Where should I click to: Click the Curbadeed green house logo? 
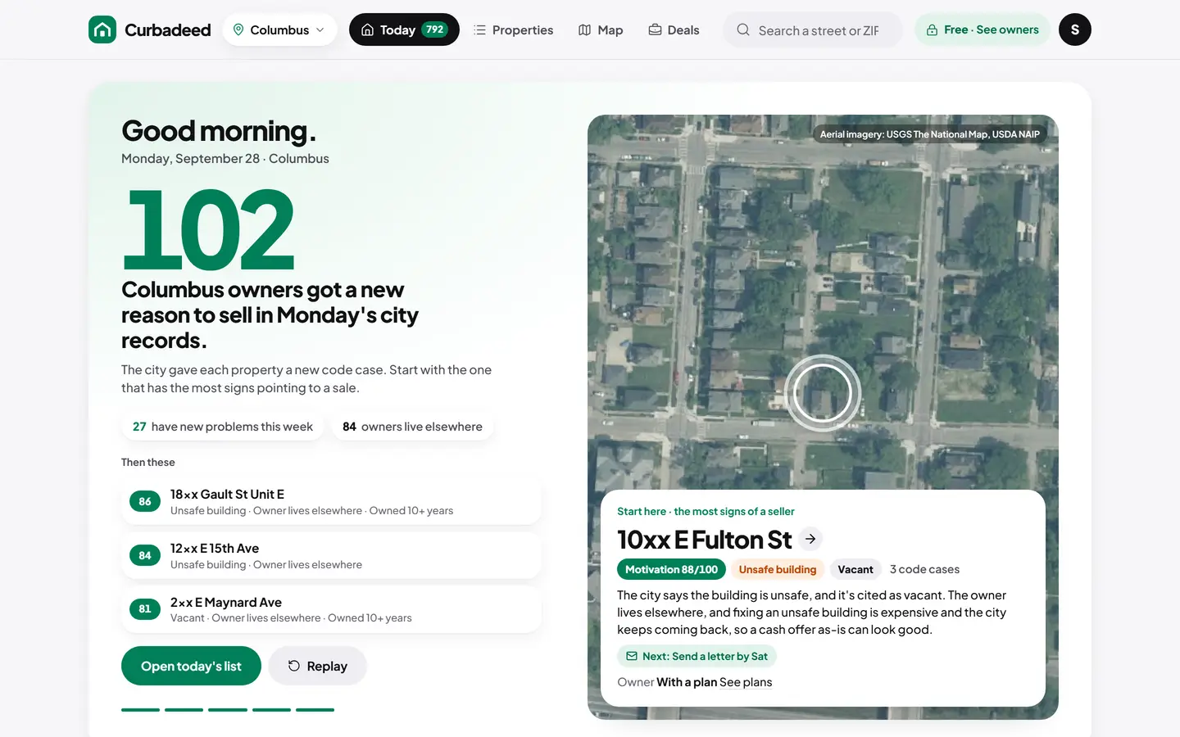pos(102,29)
